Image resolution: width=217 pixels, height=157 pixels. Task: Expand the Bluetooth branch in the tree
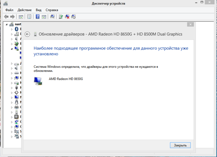click(x=12, y=29)
